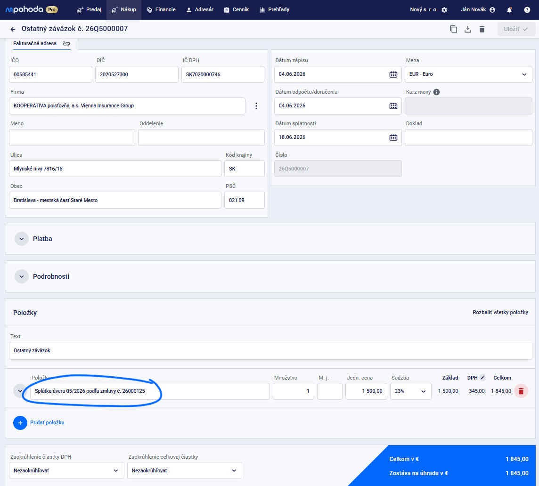Click the Množstvo field

point(293,391)
